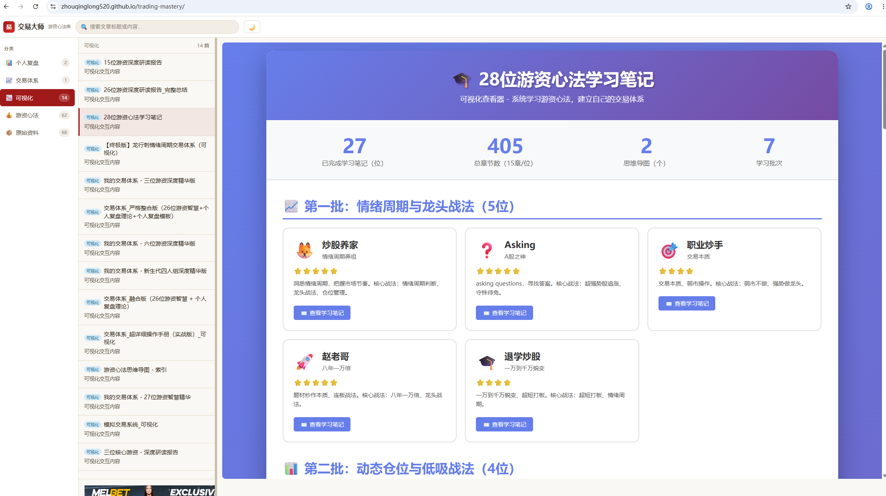Click the browser address bar URL

click(x=123, y=7)
